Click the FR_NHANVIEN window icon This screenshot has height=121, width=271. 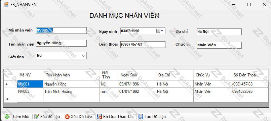(6, 4)
